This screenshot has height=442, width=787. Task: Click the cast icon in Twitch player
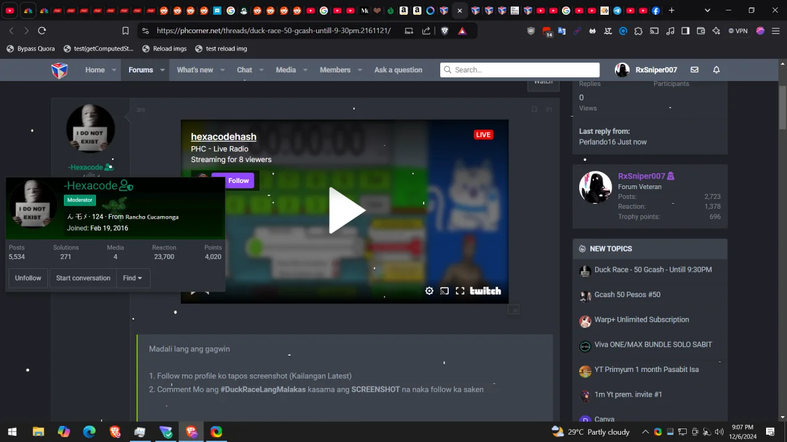pyautogui.click(x=445, y=291)
